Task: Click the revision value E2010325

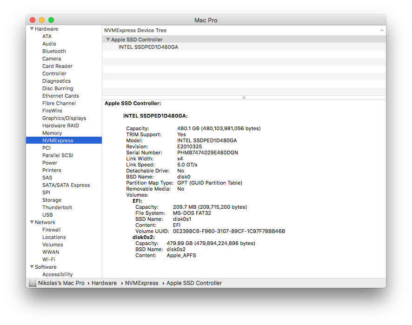Action: pos(189,146)
